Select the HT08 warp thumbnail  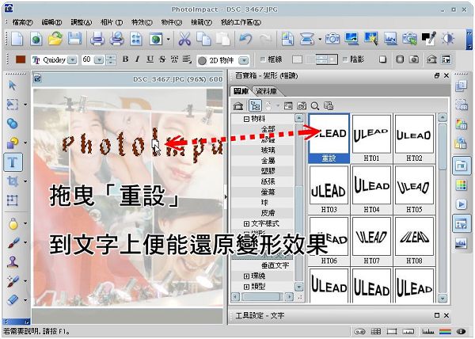point(414,241)
